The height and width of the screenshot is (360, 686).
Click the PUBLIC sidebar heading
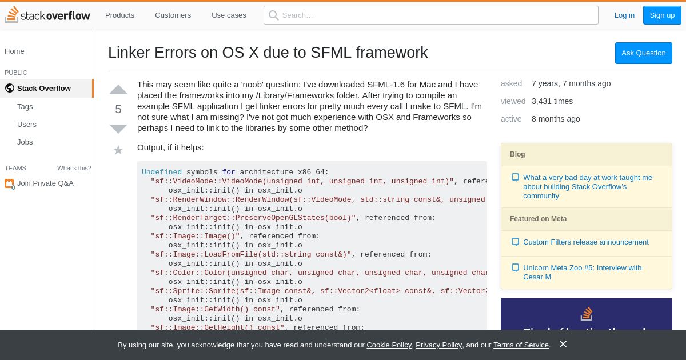pyautogui.click(x=16, y=73)
